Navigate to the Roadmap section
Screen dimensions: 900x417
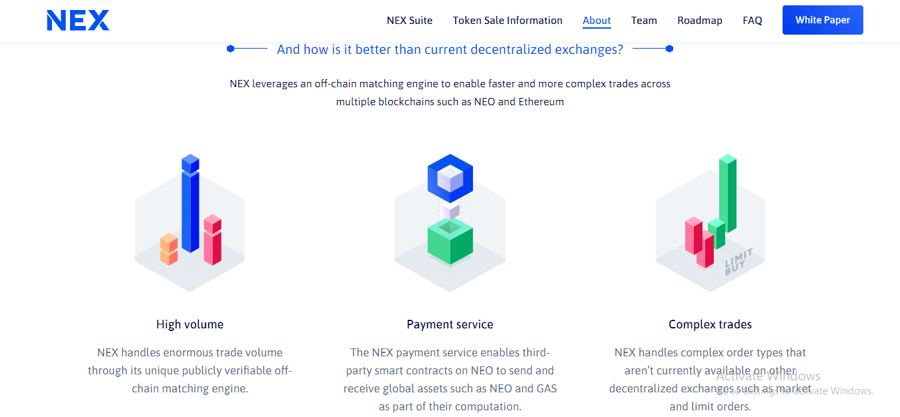(700, 21)
